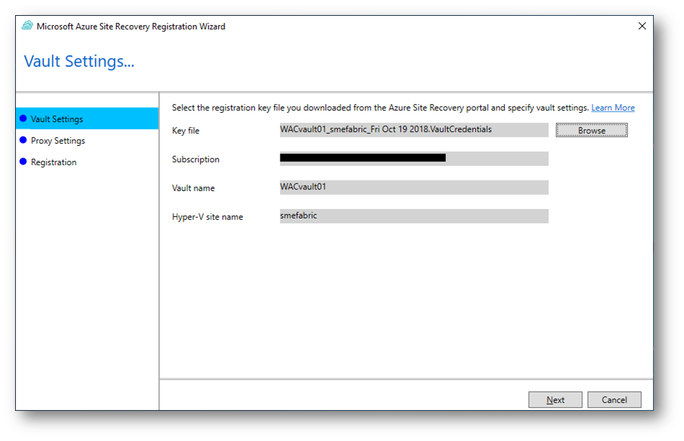Click the instruction text about the registration key
684x441 pixels.
click(x=380, y=108)
